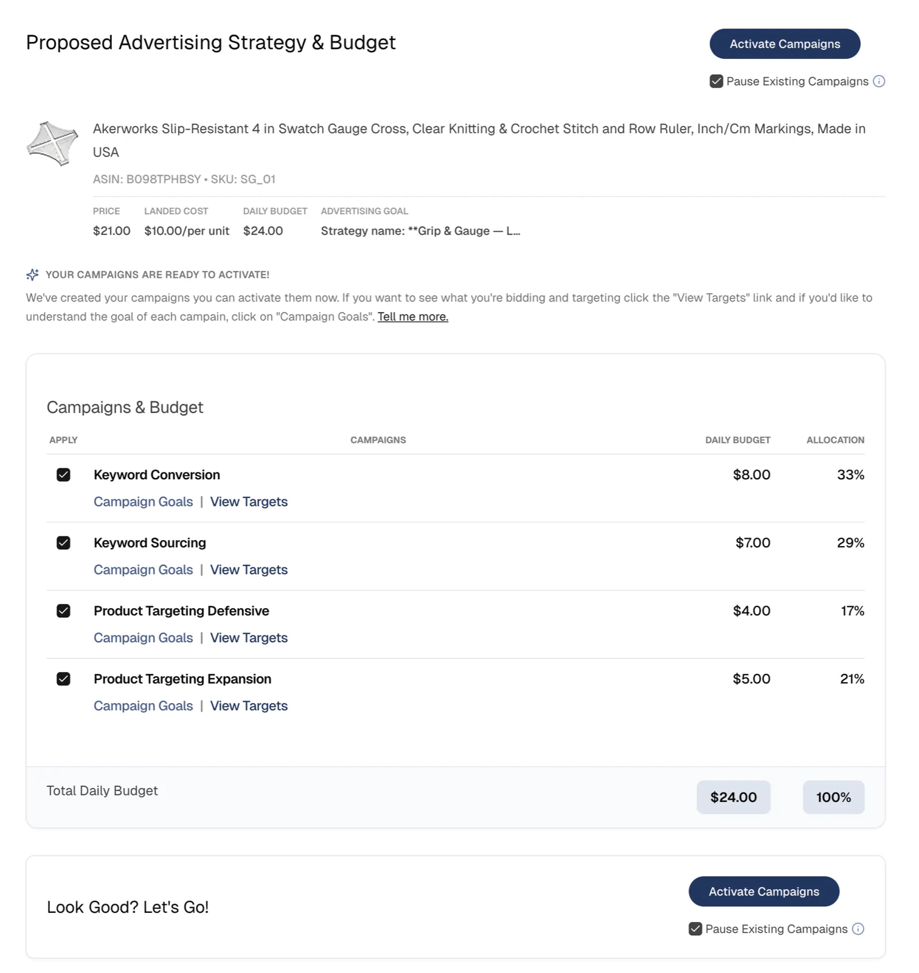View Targets for Keyword Sourcing

point(248,570)
